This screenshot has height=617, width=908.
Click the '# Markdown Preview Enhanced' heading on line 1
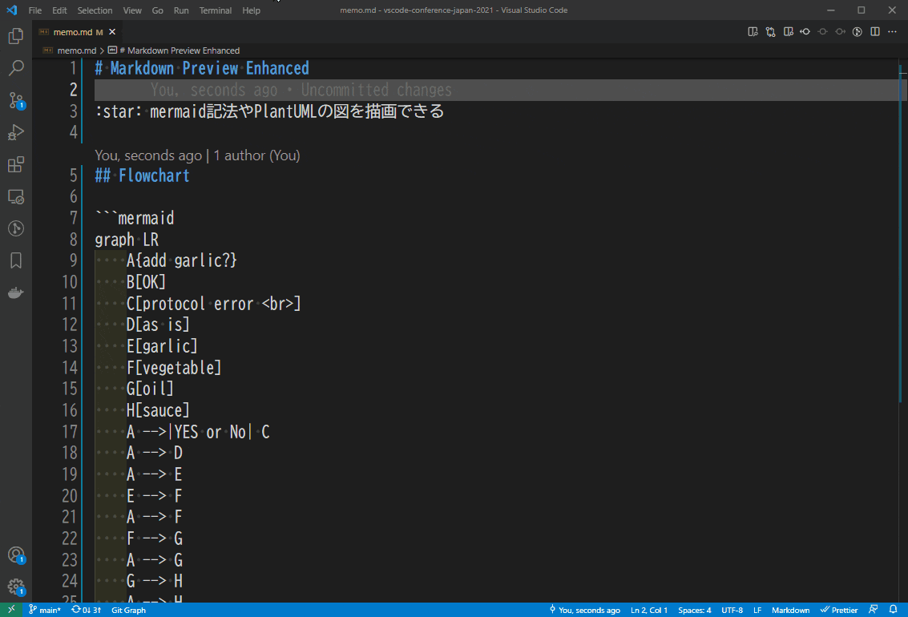point(202,68)
